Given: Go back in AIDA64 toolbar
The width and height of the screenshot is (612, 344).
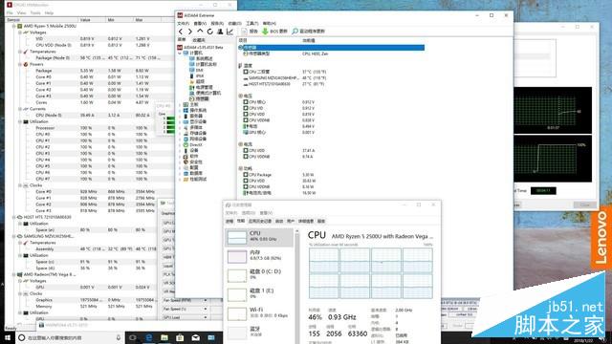Looking at the screenshot, I should [181, 32].
